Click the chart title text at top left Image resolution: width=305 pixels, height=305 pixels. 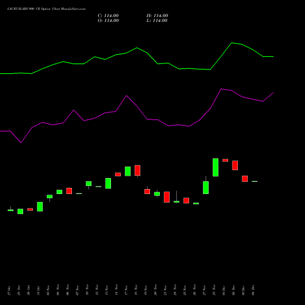point(46,9)
